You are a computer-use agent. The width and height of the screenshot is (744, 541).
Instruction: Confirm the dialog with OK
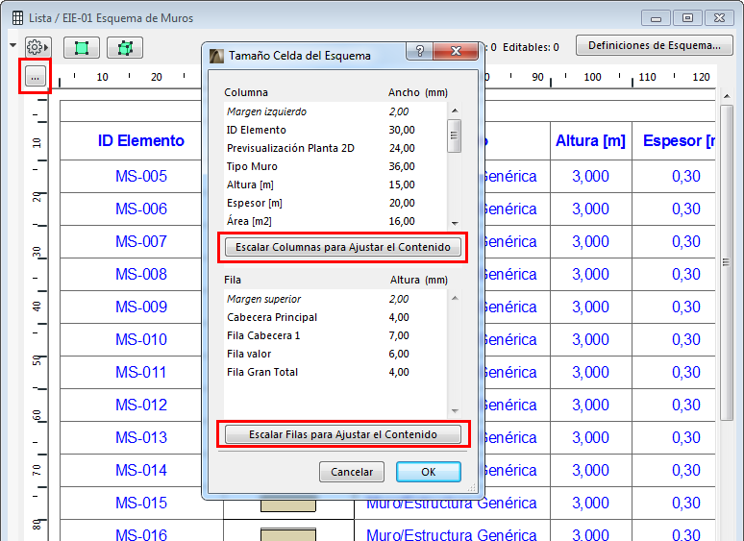[x=429, y=472]
